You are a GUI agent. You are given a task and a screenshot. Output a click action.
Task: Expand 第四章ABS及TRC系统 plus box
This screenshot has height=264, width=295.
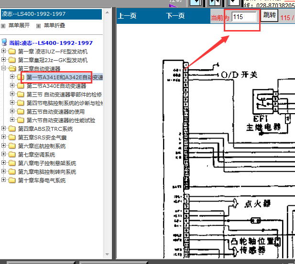pos(3,128)
